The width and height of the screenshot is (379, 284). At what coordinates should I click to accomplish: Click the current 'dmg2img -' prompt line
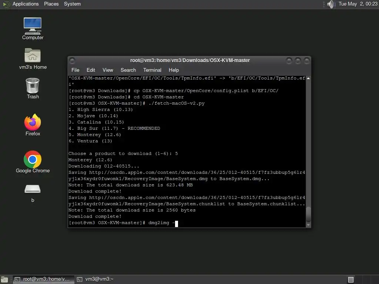[123, 223]
